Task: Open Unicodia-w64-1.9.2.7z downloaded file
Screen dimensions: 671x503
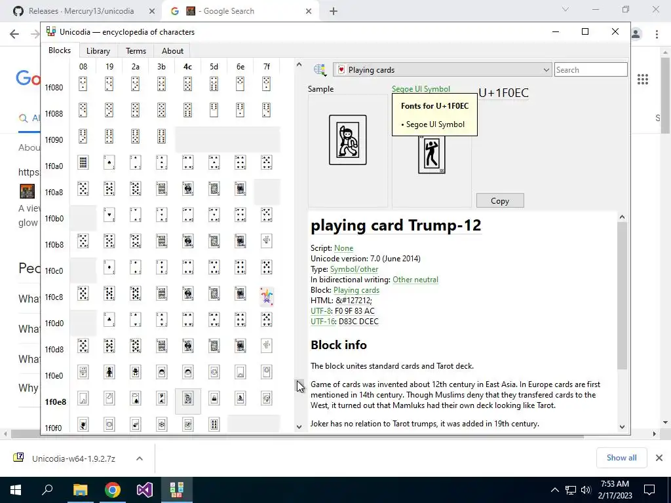Action: (x=73, y=458)
